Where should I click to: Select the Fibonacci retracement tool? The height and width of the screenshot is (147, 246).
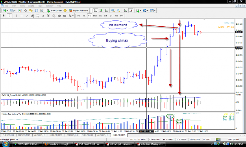(38, 16)
